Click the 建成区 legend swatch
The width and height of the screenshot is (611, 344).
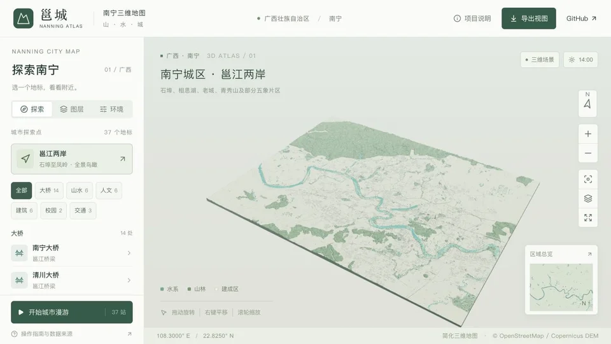[x=216, y=289]
